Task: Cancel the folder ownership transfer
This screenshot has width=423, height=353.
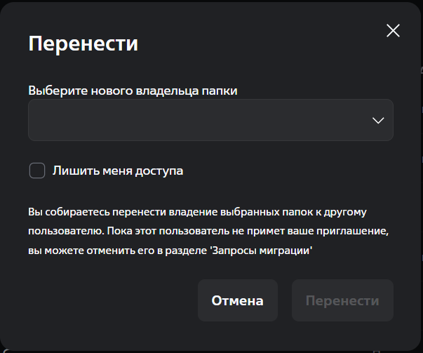Action: click(x=237, y=300)
